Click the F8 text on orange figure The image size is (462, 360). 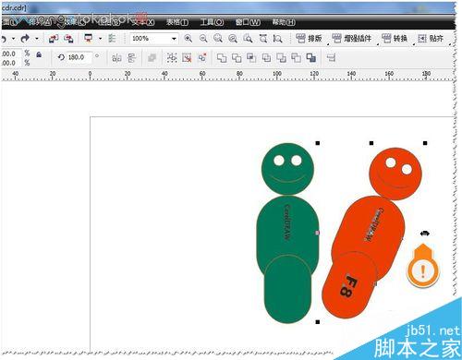[x=349, y=286]
